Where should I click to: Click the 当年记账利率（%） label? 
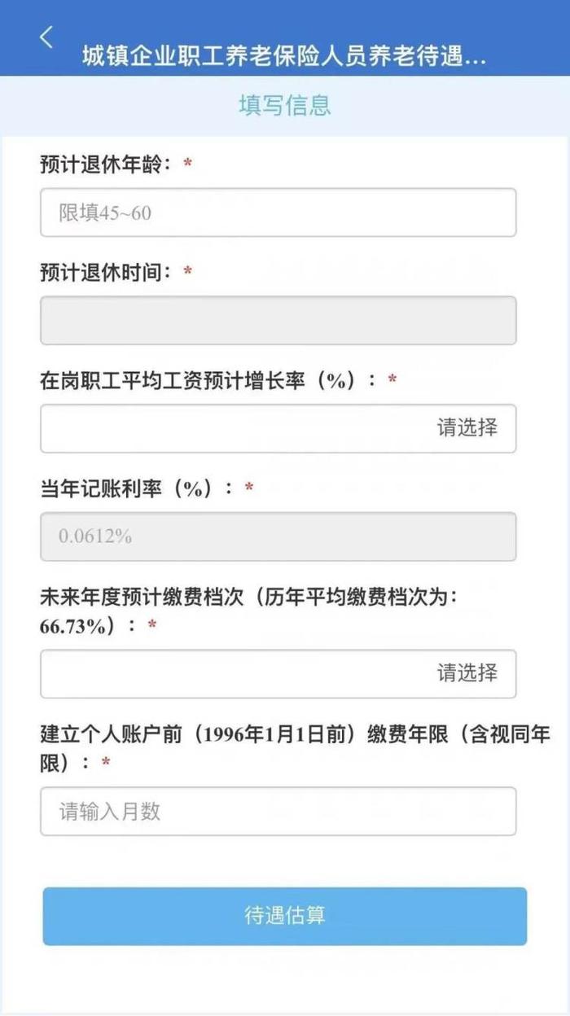(x=134, y=487)
